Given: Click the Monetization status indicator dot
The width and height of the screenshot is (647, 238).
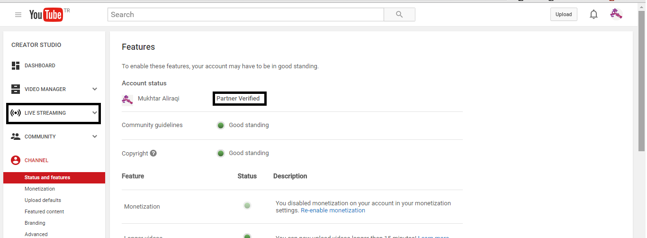Looking at the screenshot, I should coord(247,206).
